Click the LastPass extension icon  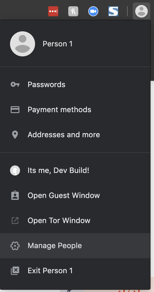click(x=53, y=11)
